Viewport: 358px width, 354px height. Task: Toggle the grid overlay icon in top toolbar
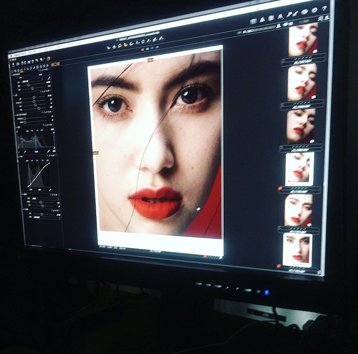(253, 22)
